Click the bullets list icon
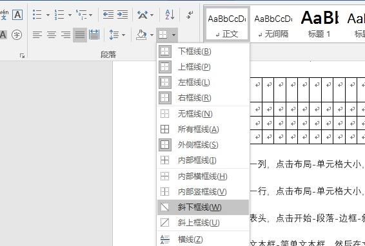The image size is (365, 246). coord(37,15)
